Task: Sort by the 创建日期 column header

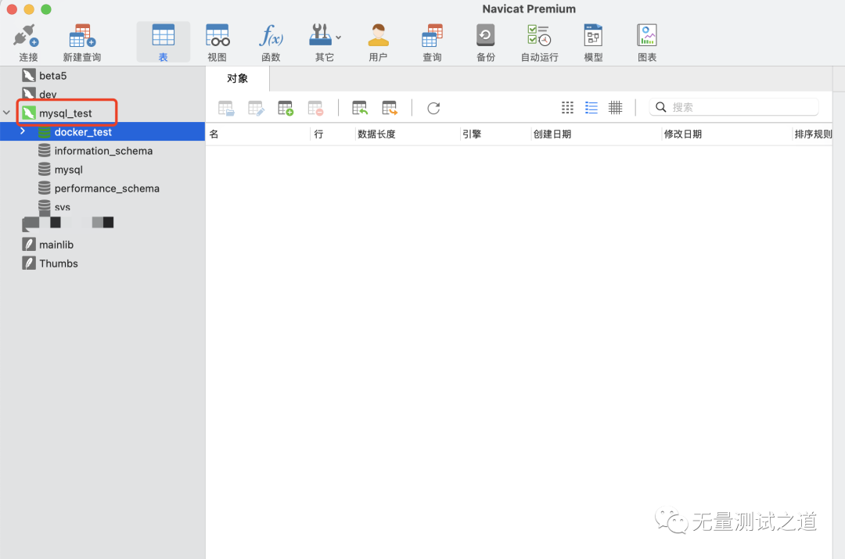Action: [x=596, y=134]
